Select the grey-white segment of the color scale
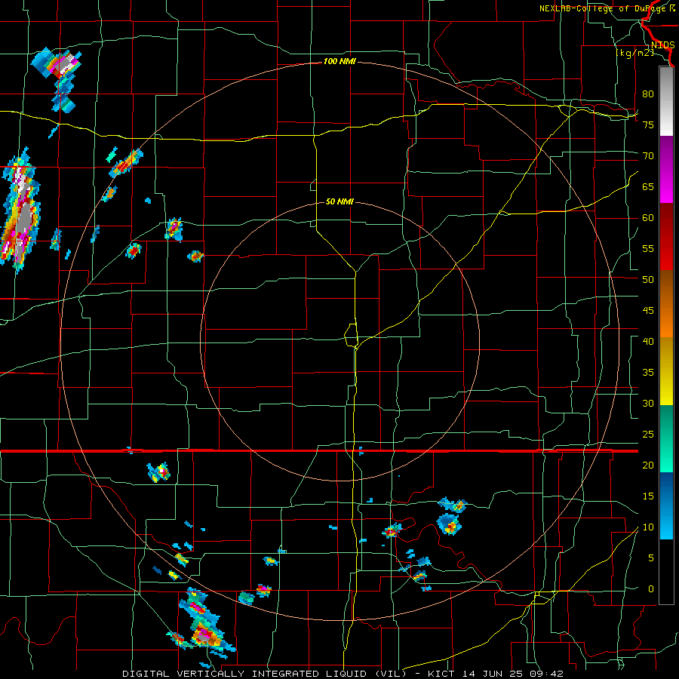This screenshot has height=679, width=679. click(x=666, y=101)
